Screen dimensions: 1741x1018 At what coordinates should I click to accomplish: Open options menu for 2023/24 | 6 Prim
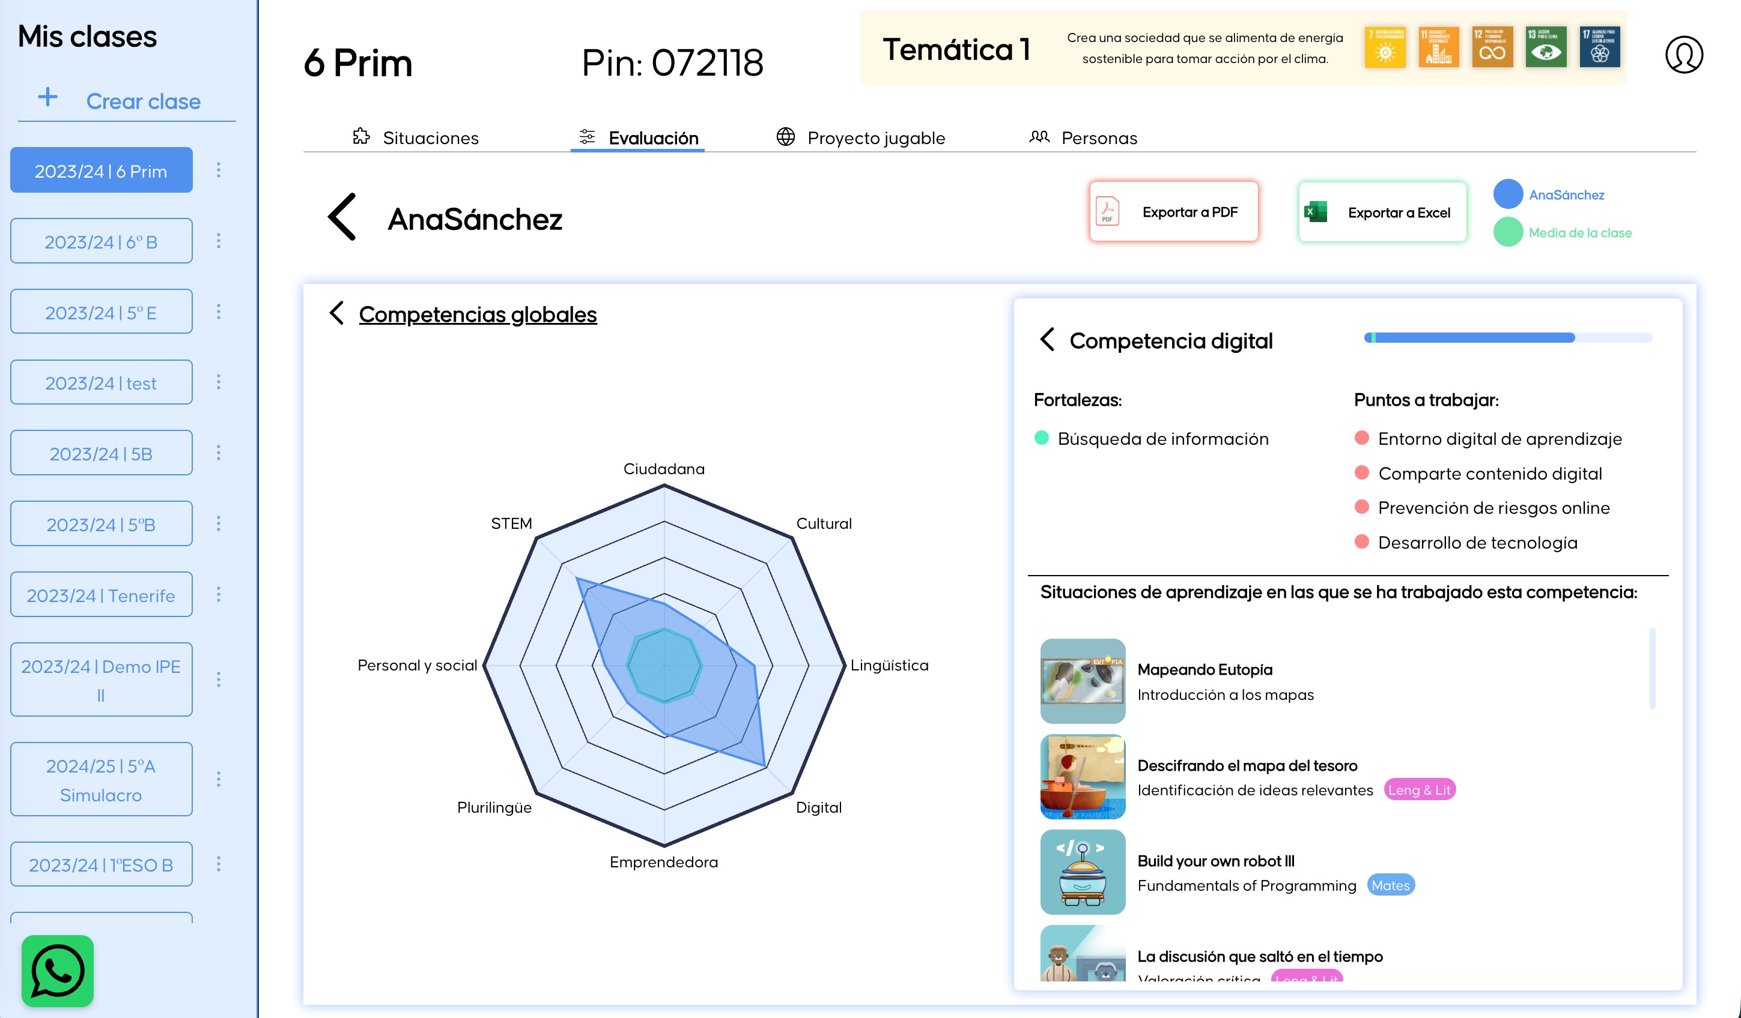pos(218,170)
